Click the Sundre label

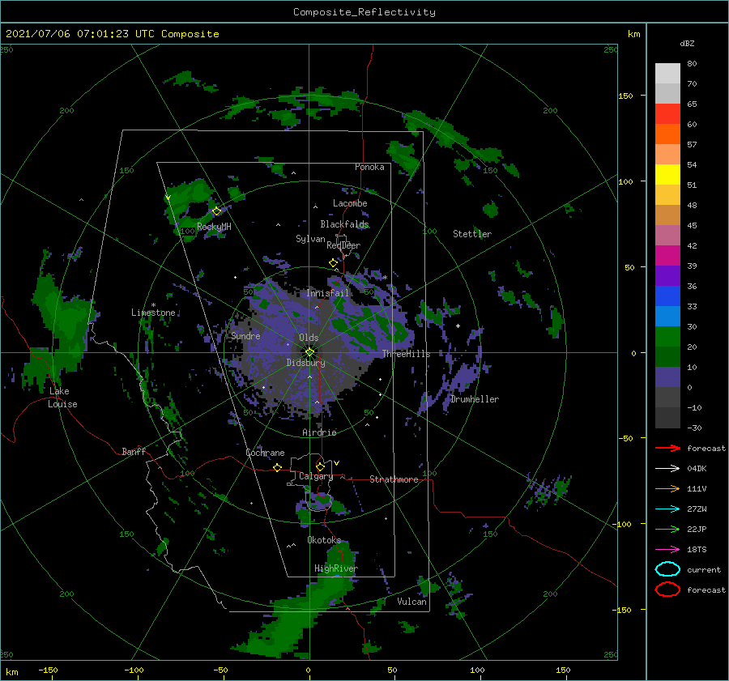(x=245, y=335)
